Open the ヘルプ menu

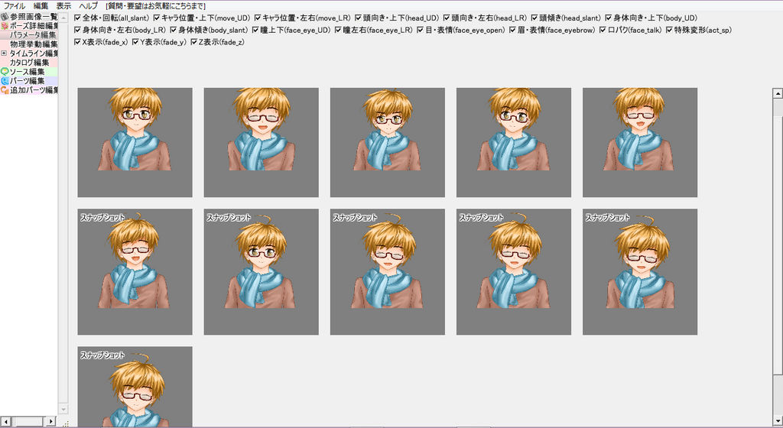point(89,6)
